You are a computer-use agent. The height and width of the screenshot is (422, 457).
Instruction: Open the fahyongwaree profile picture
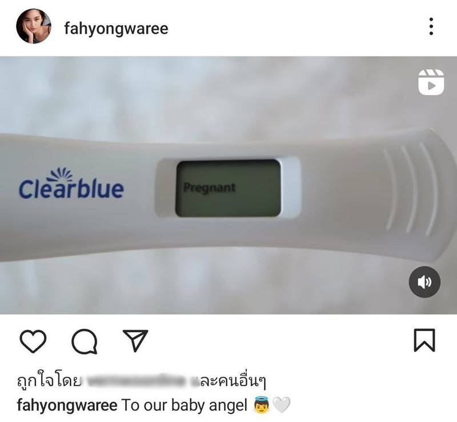[x=34, y=26]
